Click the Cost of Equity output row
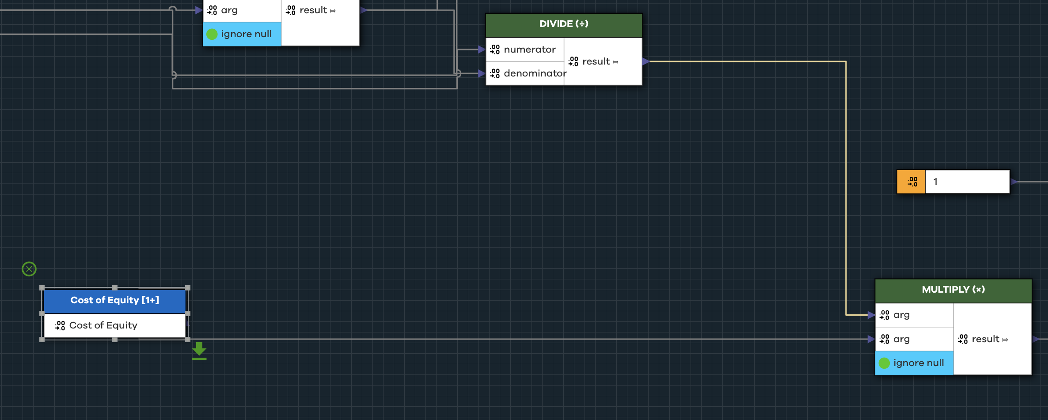 [x=114, y=326]
